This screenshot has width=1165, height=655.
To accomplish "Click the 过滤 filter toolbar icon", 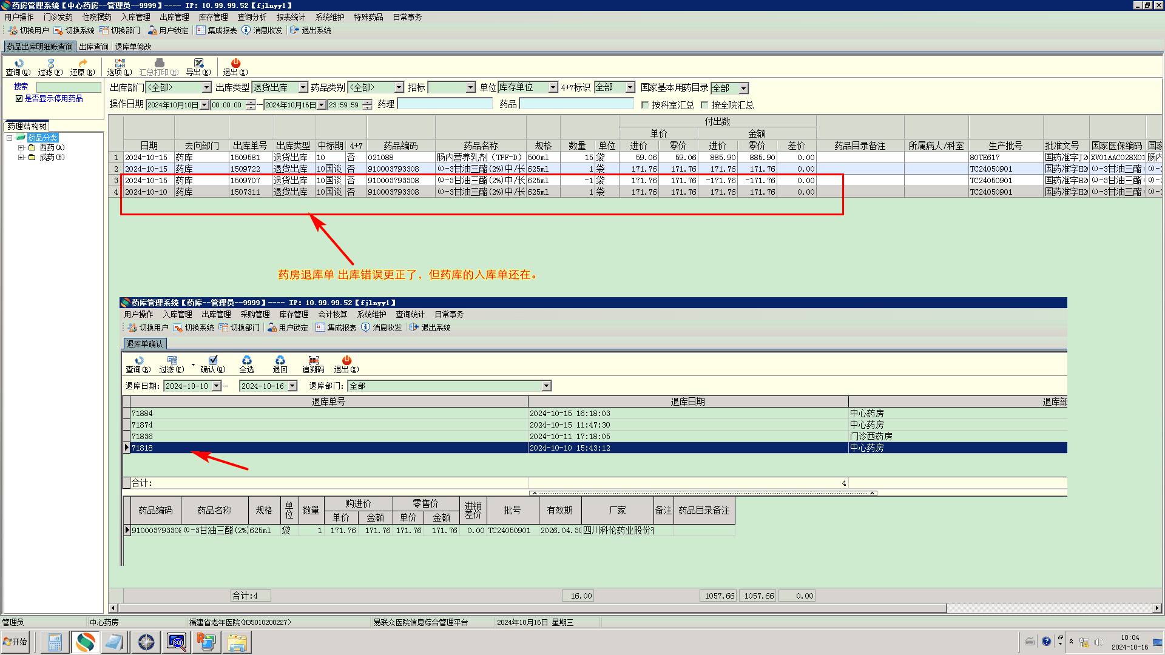I will [x=50, y=67].
